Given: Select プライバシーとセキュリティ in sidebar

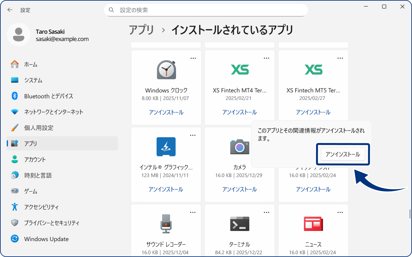Looking at the screenshot, I should click(x=51, y=223).
